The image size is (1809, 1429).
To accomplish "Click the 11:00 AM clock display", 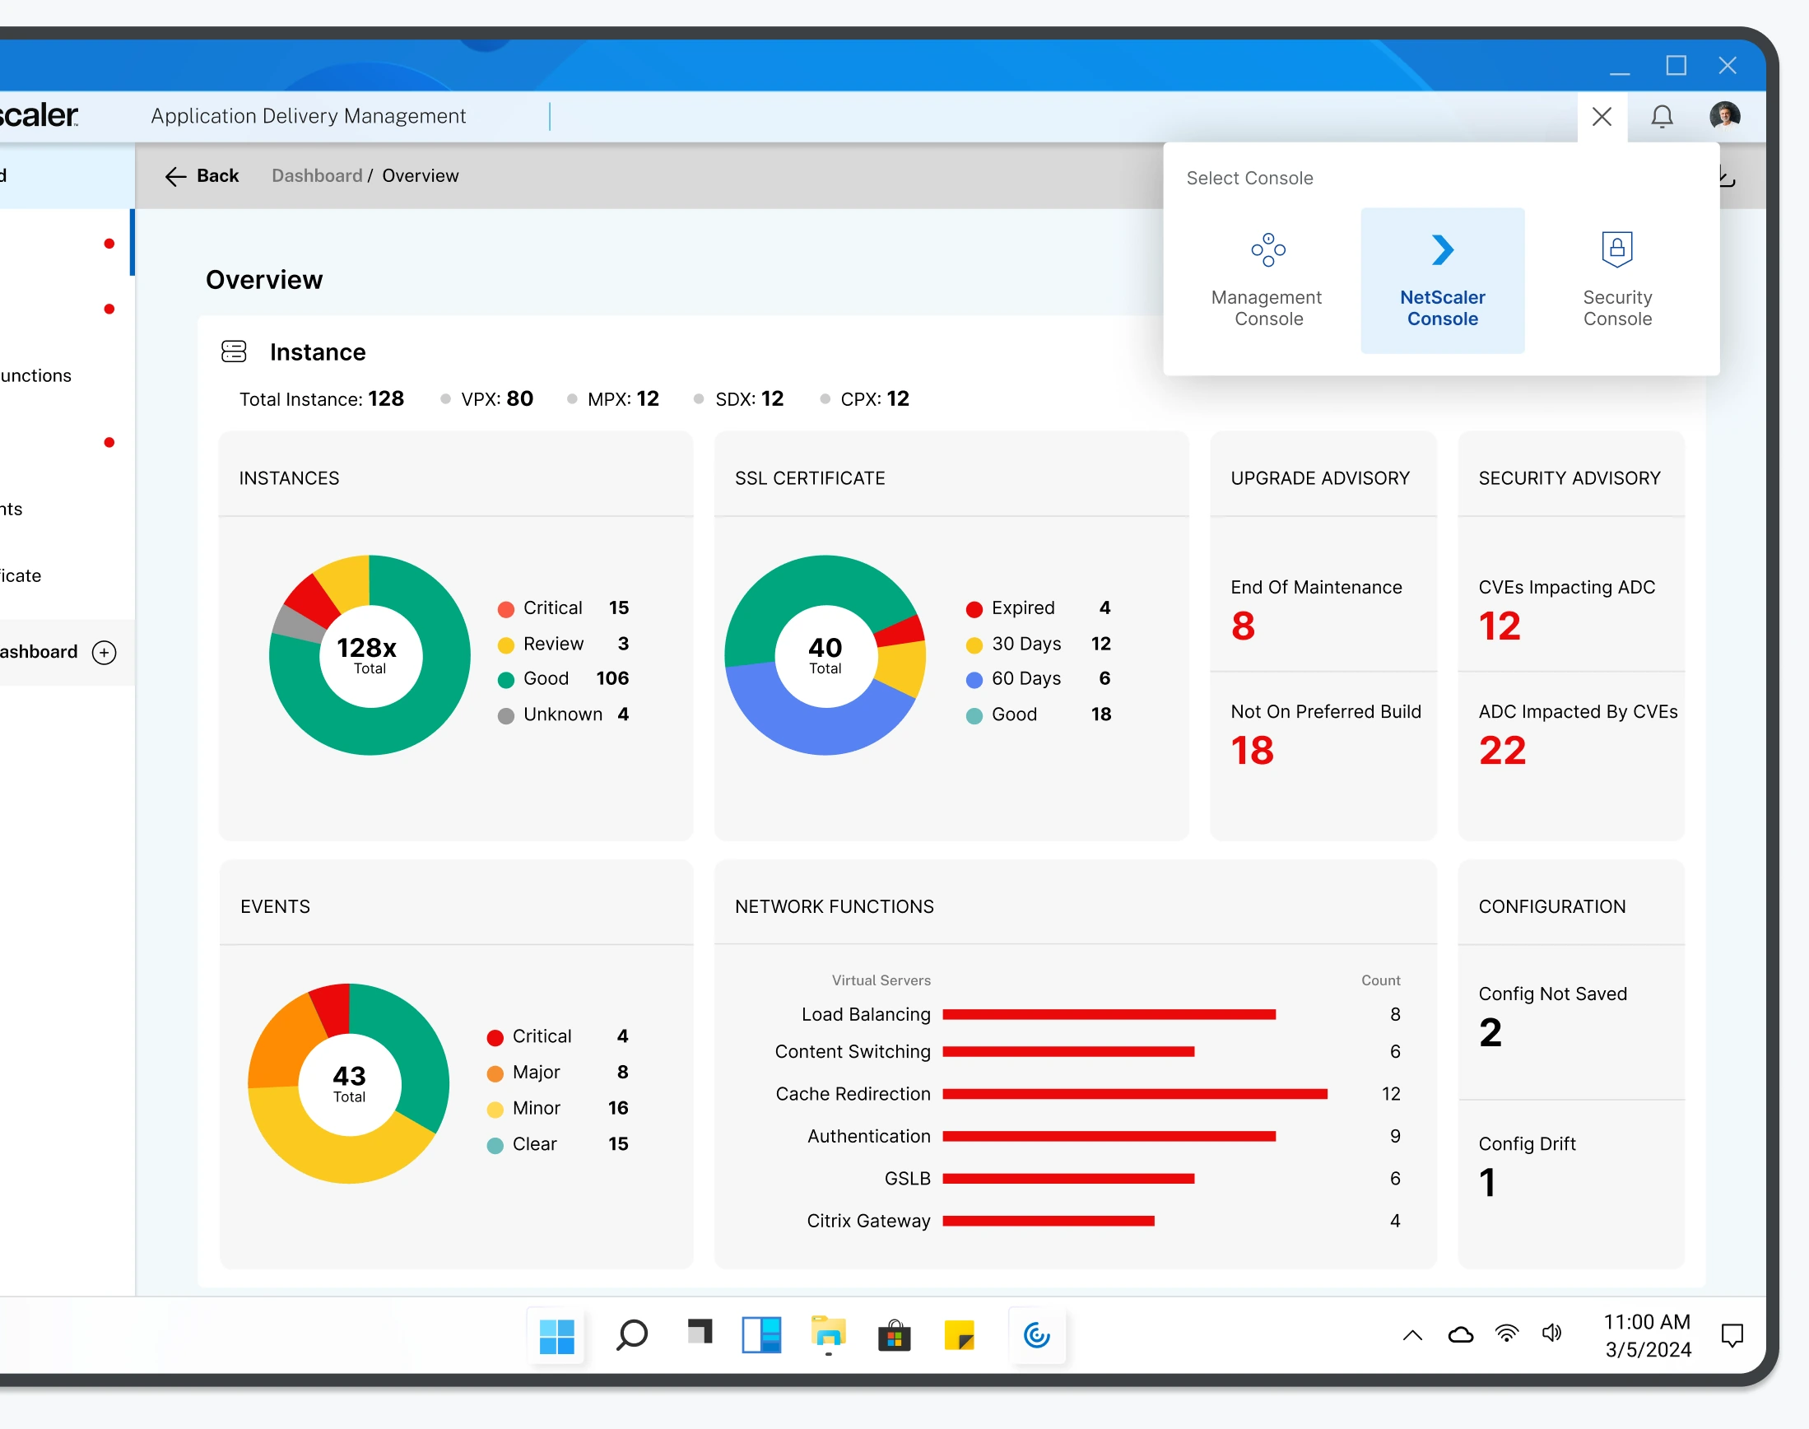I will tap(1647, 1322).
